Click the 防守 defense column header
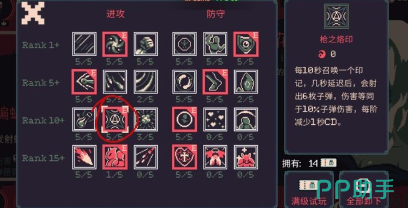Image resolution: width=408 pixels, height=208 pixels. (x=215, y=14)
